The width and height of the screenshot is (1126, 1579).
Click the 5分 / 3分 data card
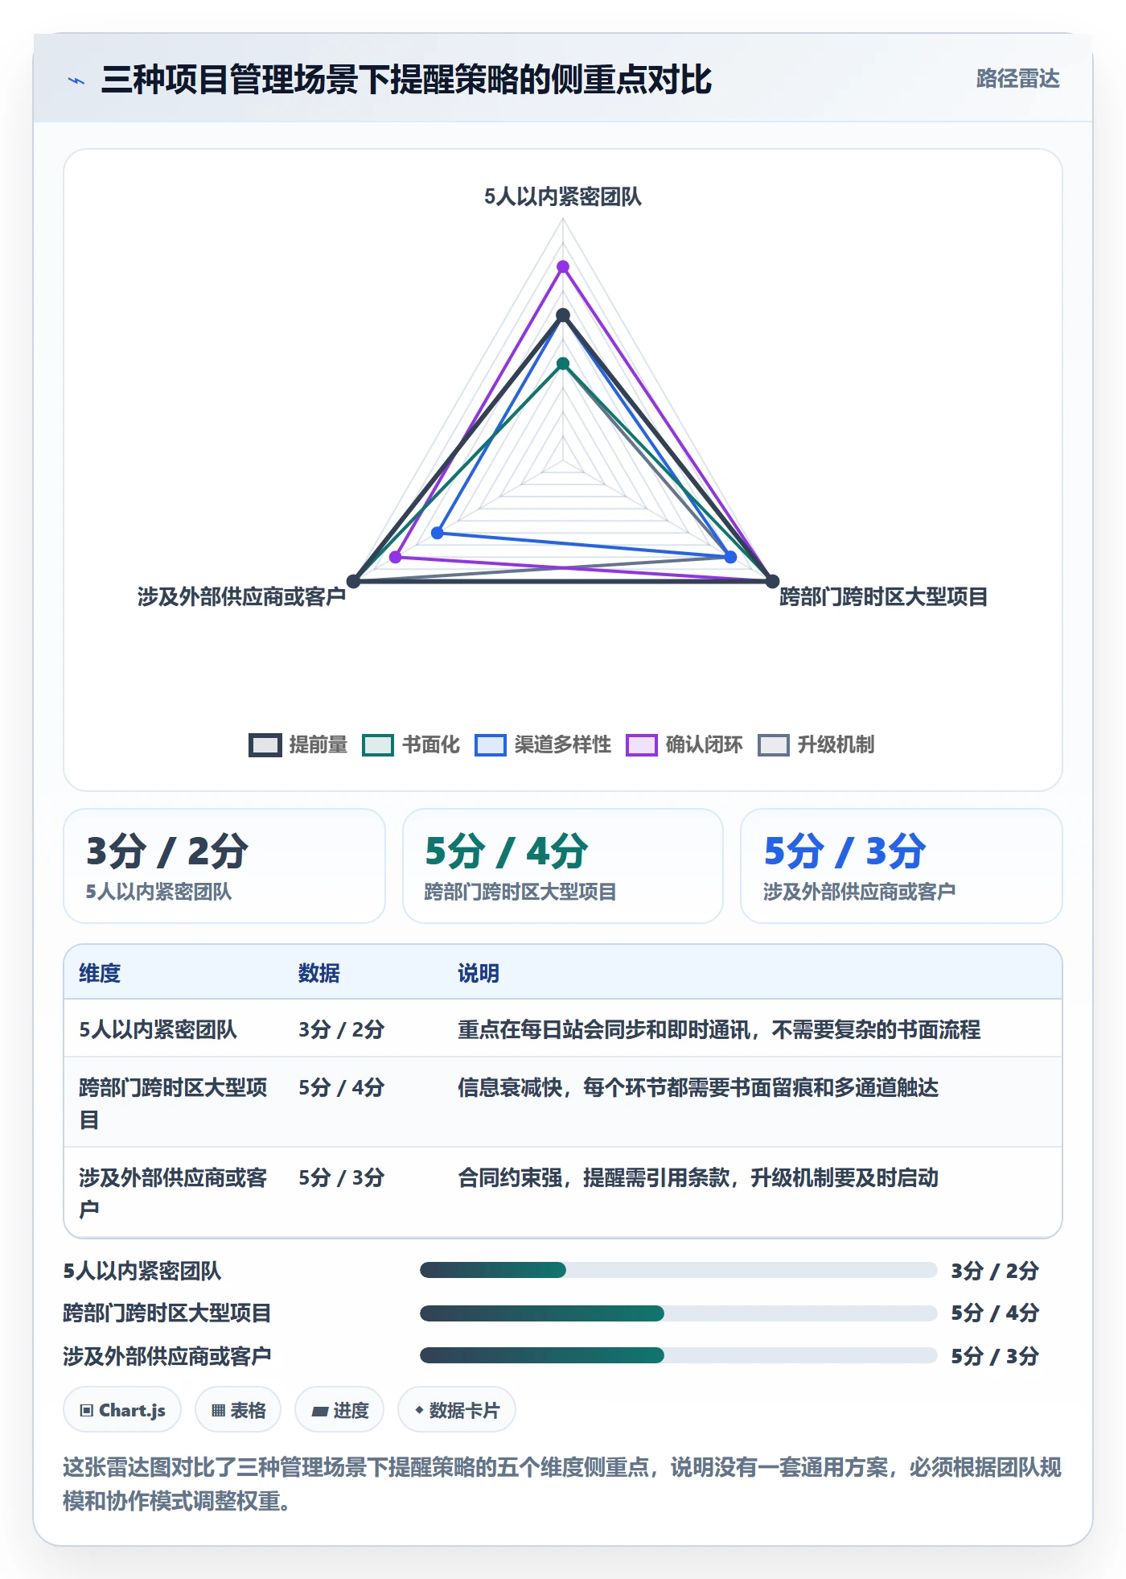pyautogui.click(x=902, y=866)
